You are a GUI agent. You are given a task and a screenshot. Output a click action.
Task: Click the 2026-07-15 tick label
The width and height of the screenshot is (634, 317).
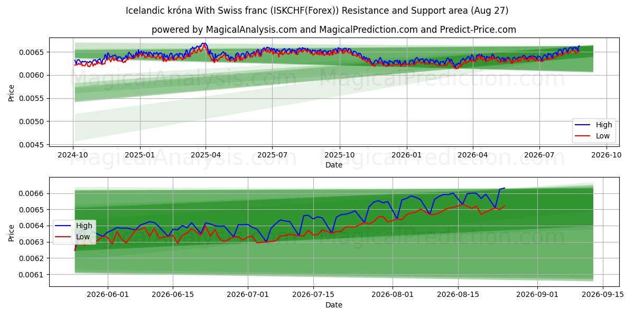313,295
